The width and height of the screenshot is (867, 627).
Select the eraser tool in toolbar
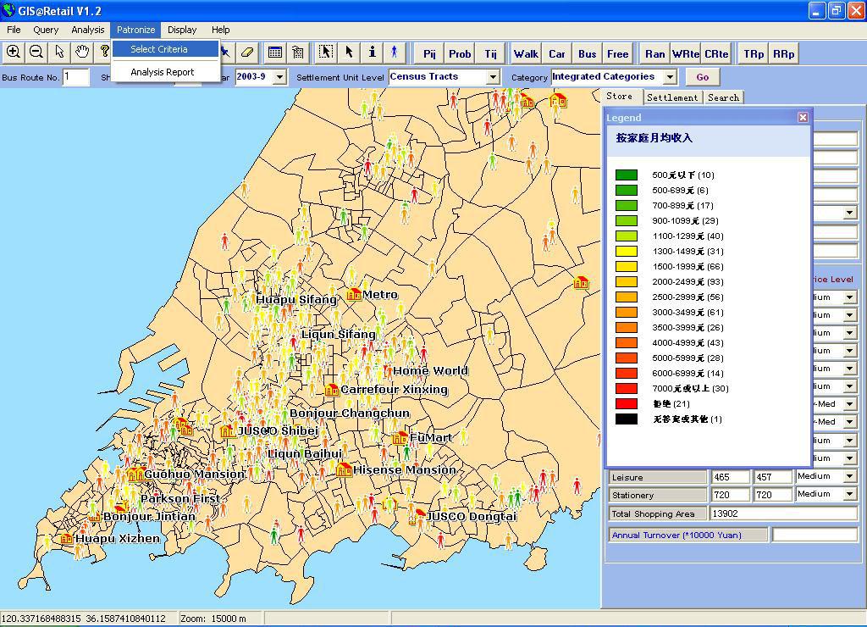(247, 53)
